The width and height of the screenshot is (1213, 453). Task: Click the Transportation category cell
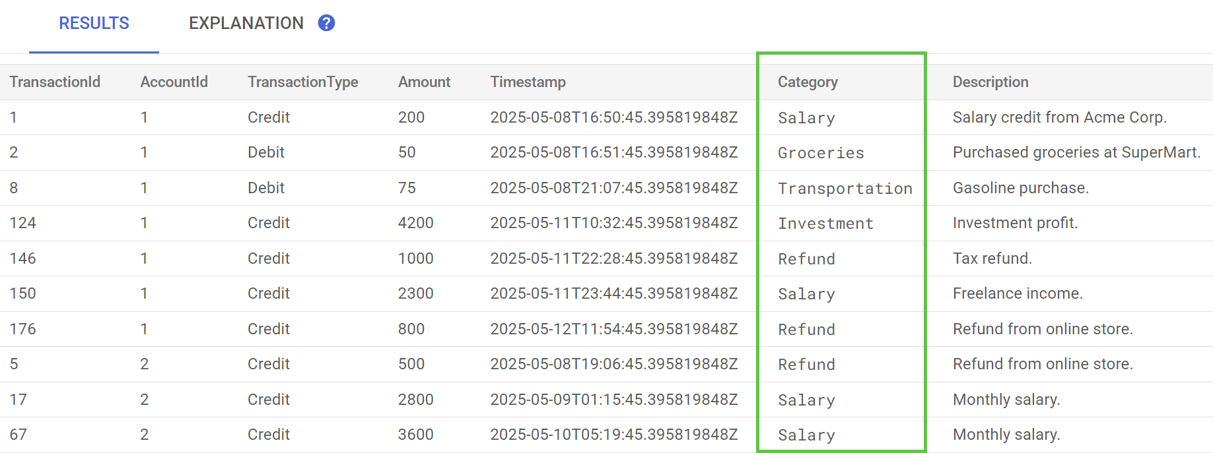(x=845, y=189)
